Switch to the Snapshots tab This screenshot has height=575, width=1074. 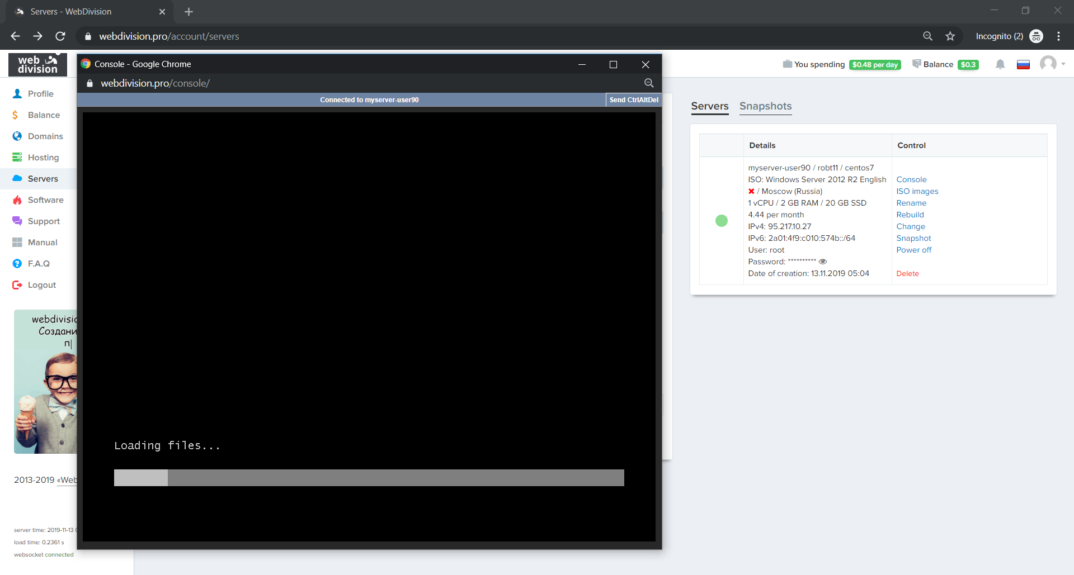click(765, 106)
